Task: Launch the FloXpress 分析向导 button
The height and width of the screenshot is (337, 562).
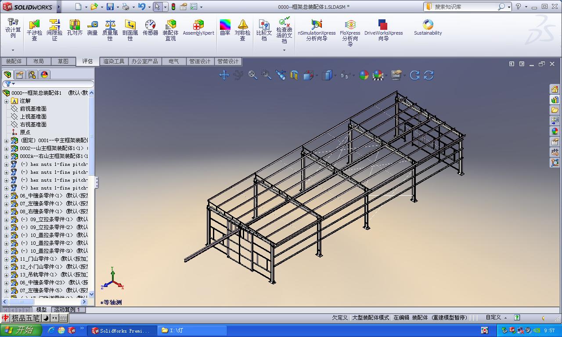Action: pyautogui.click(x=350, y=32)
